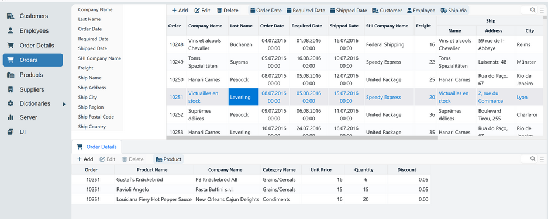Open the orders grid hamburger menu
This screenshot has width=548, height=219.
542,11
